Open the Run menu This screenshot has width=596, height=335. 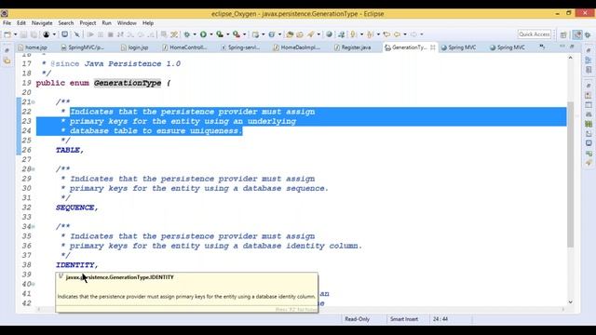pyautogui.click(x=107, y=22)
